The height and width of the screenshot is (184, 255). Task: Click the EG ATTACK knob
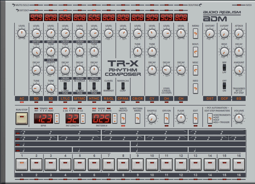(239, 33)
